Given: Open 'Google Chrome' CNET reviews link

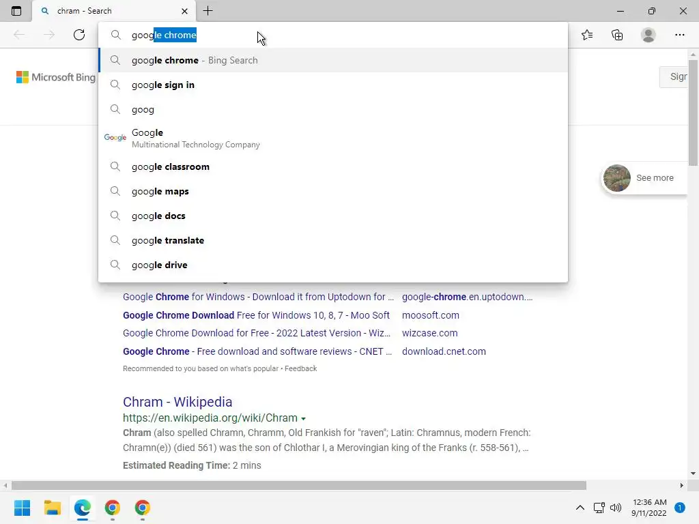Looking at the screenshot, I should click(x=257, y=351).
